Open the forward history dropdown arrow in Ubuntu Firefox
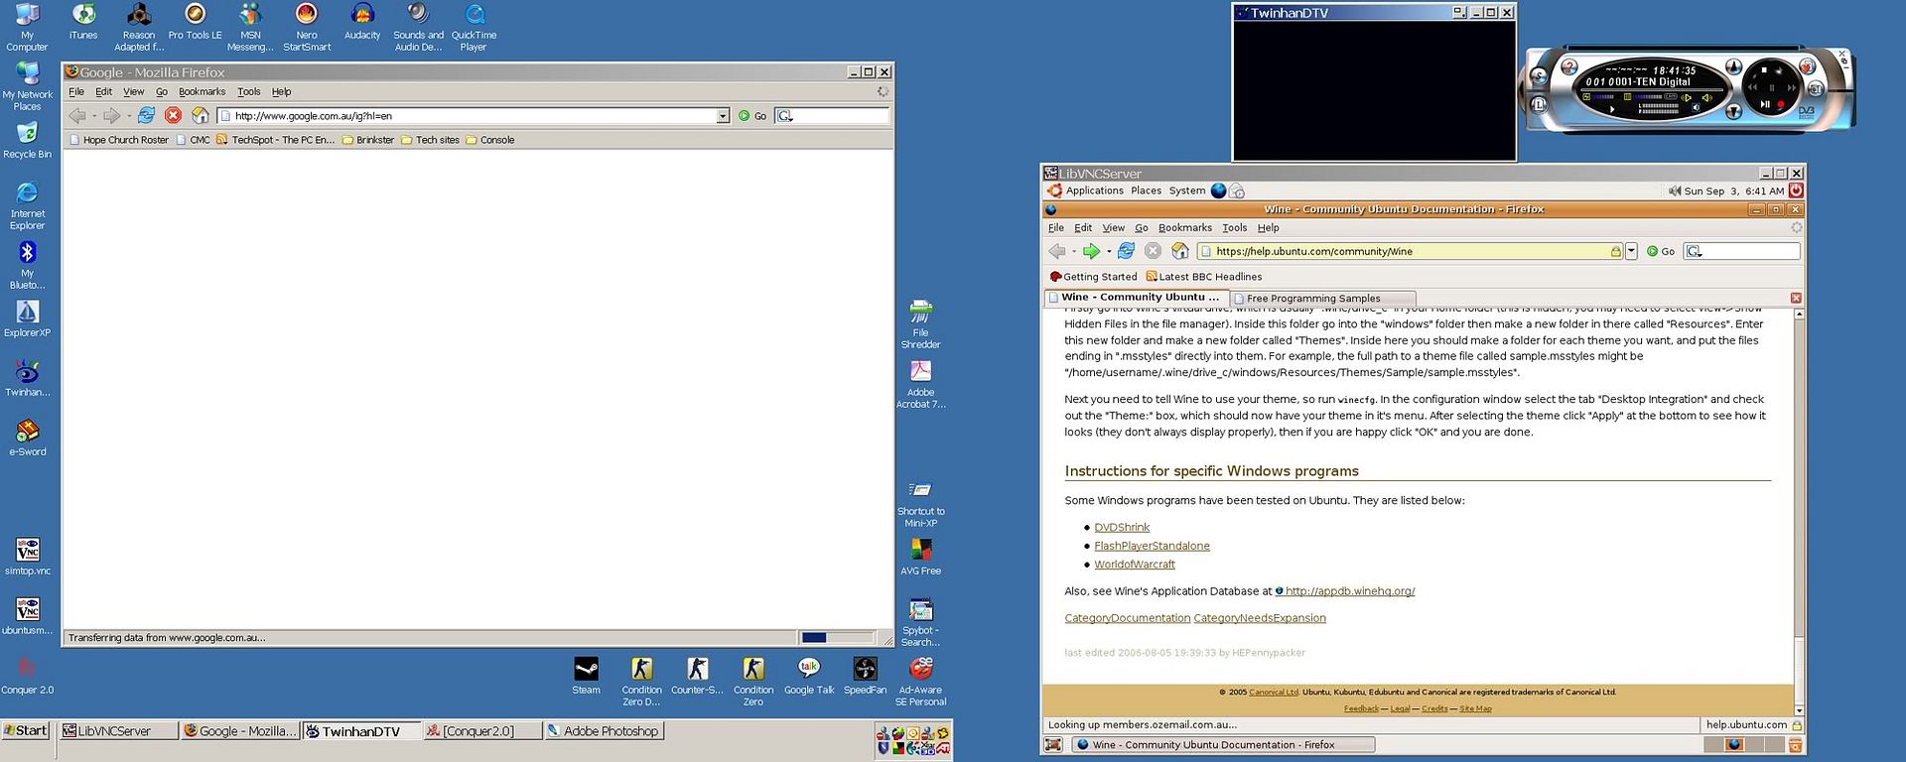The height and width of the screenshot is (762, 1906). 1108,251
